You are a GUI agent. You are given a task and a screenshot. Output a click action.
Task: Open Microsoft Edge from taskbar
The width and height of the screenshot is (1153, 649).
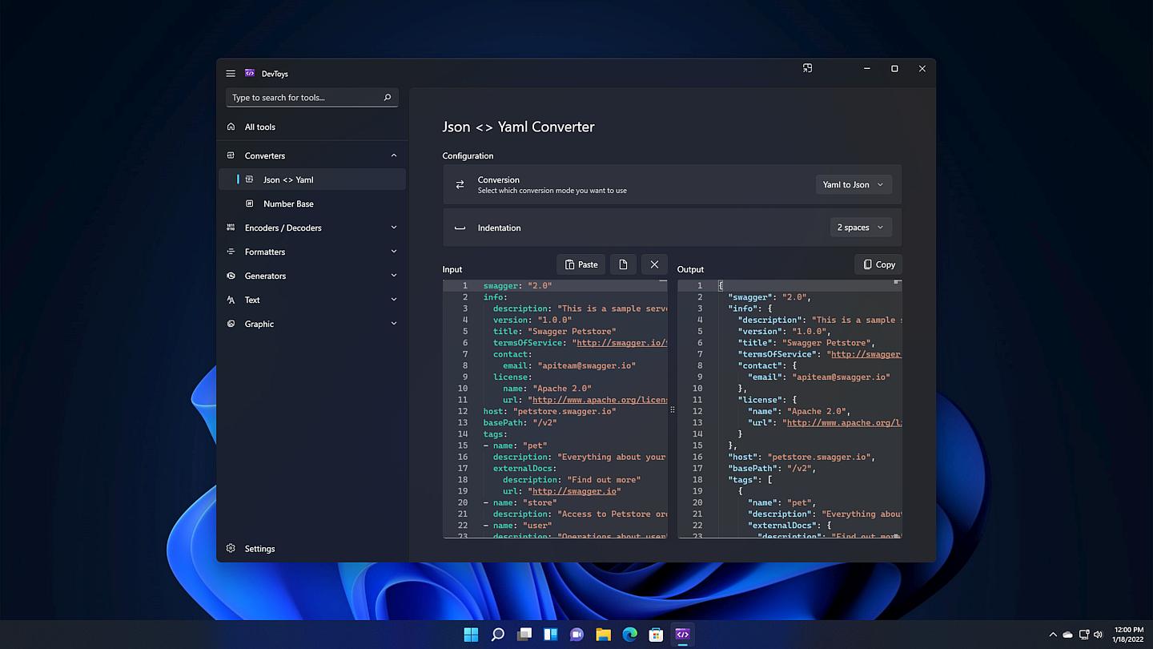click(629, 635)
